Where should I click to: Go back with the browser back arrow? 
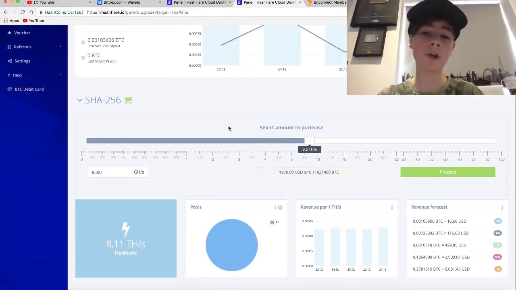(6, 12)
